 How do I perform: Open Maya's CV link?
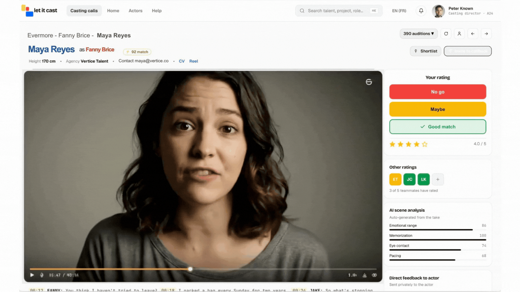pos(182,61)
